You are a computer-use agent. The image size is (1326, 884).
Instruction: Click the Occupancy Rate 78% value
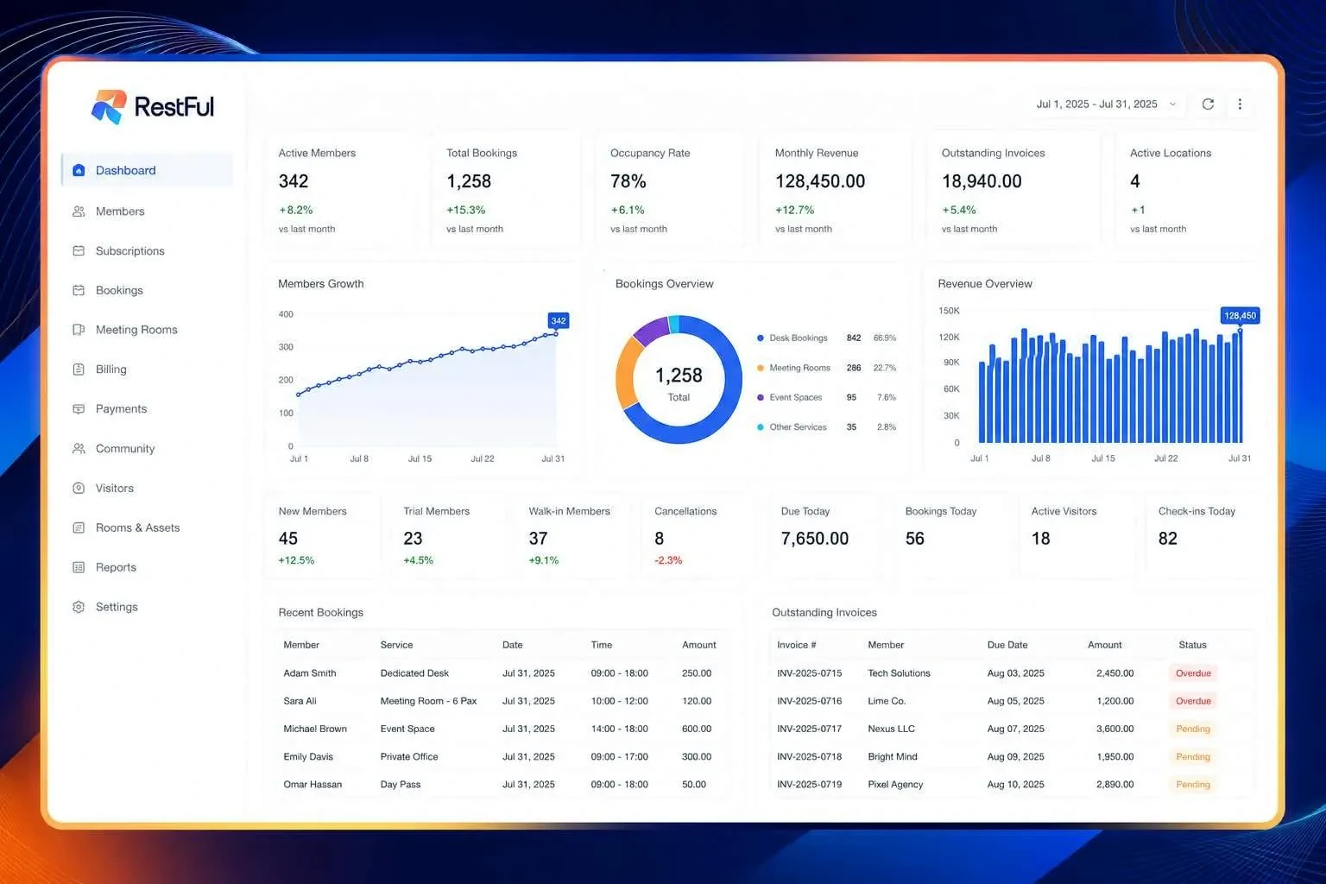[628, 181]
